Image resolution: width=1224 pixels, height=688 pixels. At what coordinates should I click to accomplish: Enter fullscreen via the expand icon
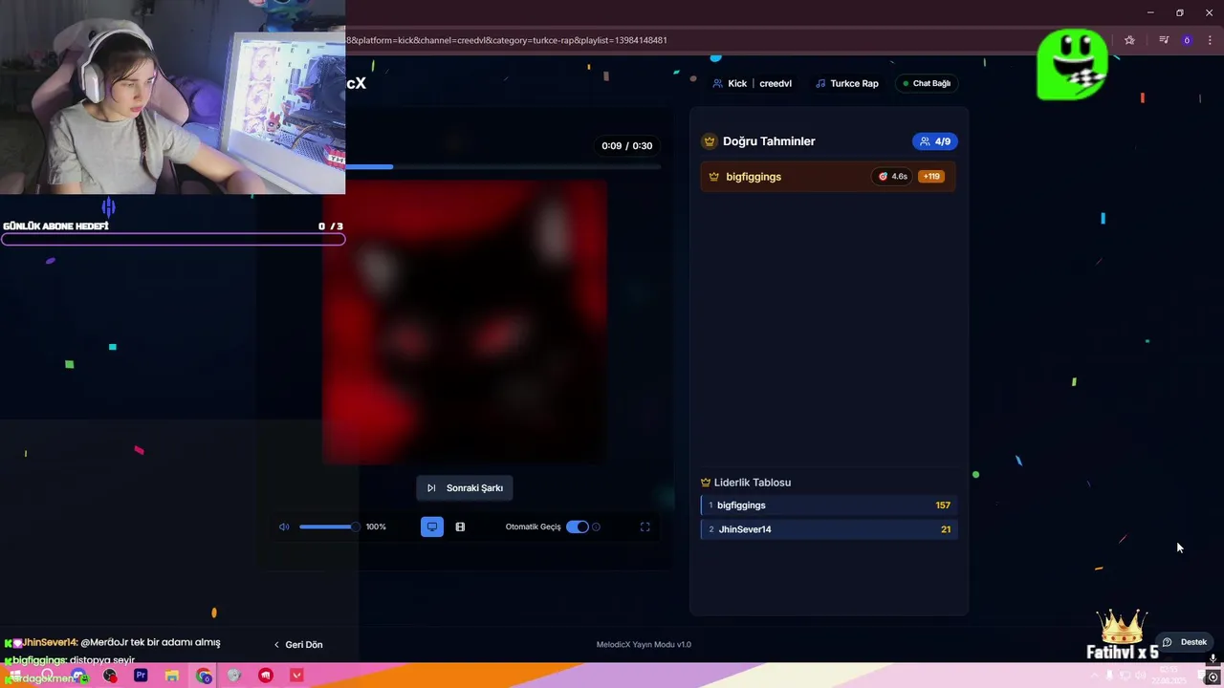(645, 527)
